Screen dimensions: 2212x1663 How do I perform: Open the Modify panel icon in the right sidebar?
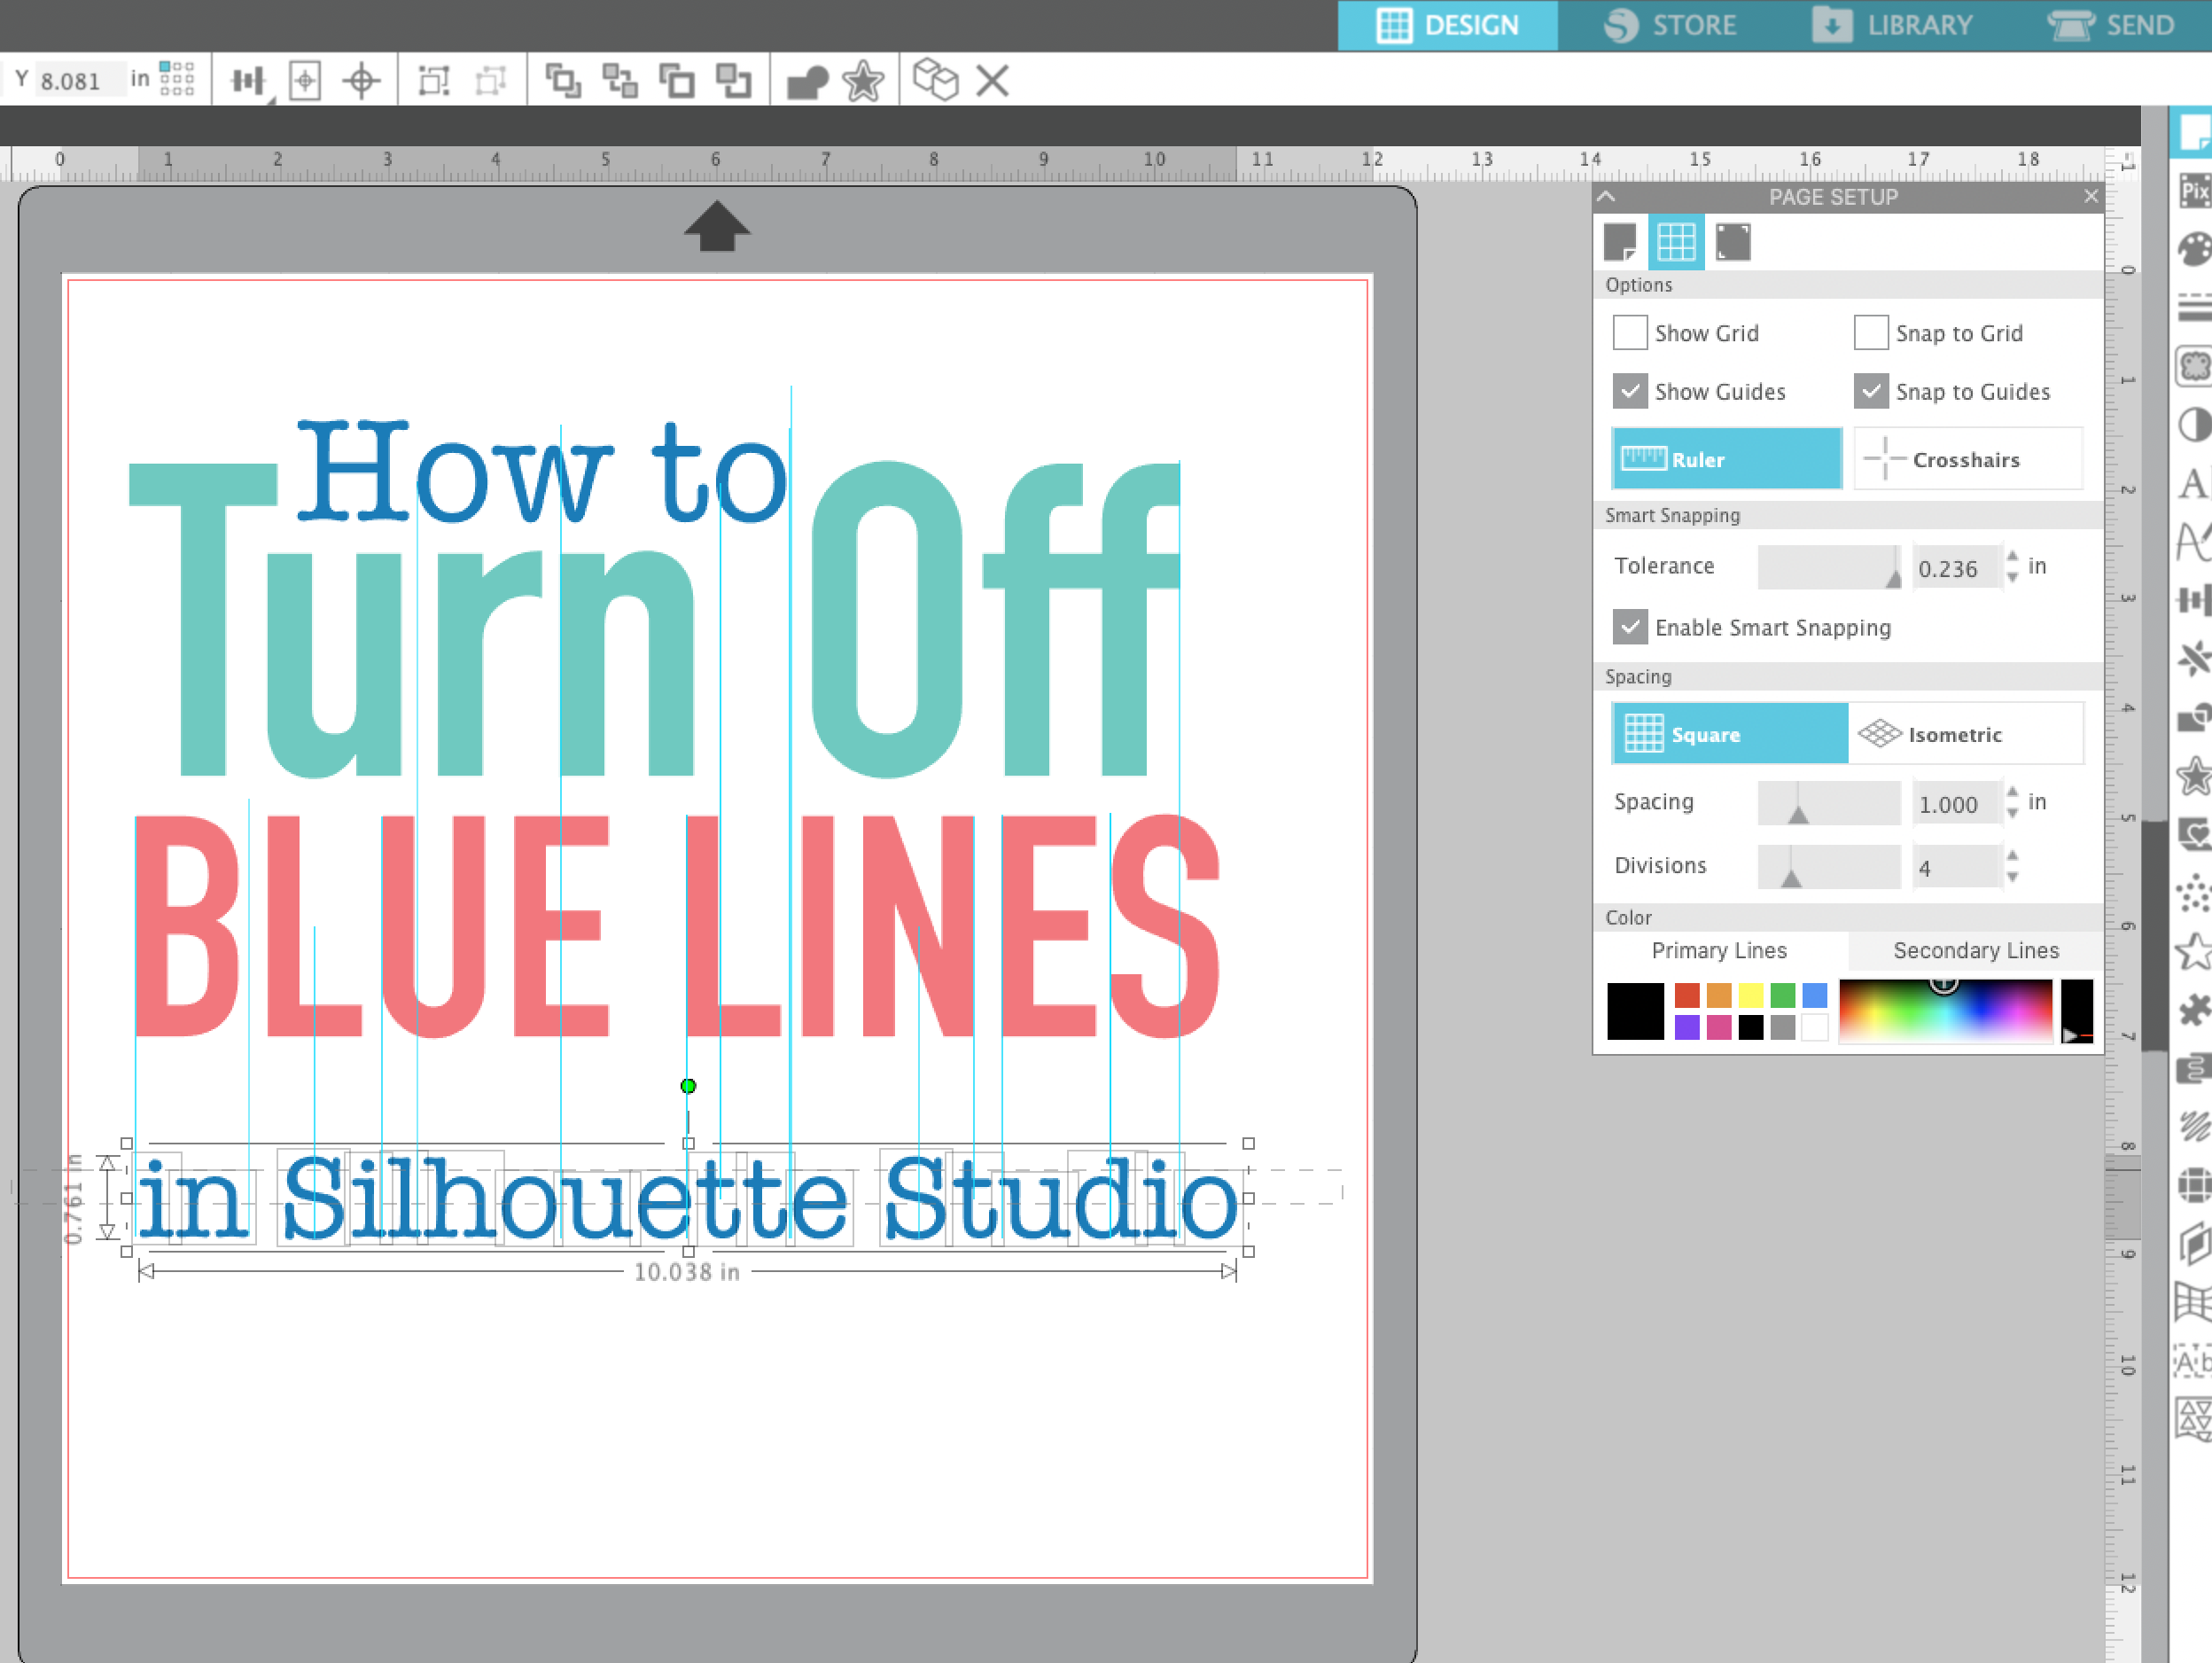[2194, 718]
